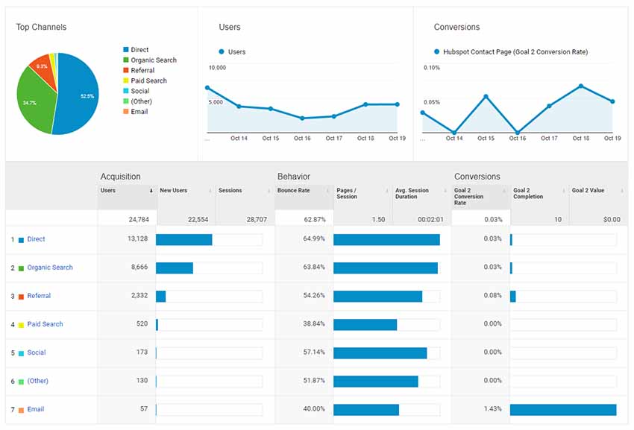Image resolution: width=634 pixels, height=430 pixels.
Task: Select Oct 16 data point on Users chart
Action: (302, 118)
